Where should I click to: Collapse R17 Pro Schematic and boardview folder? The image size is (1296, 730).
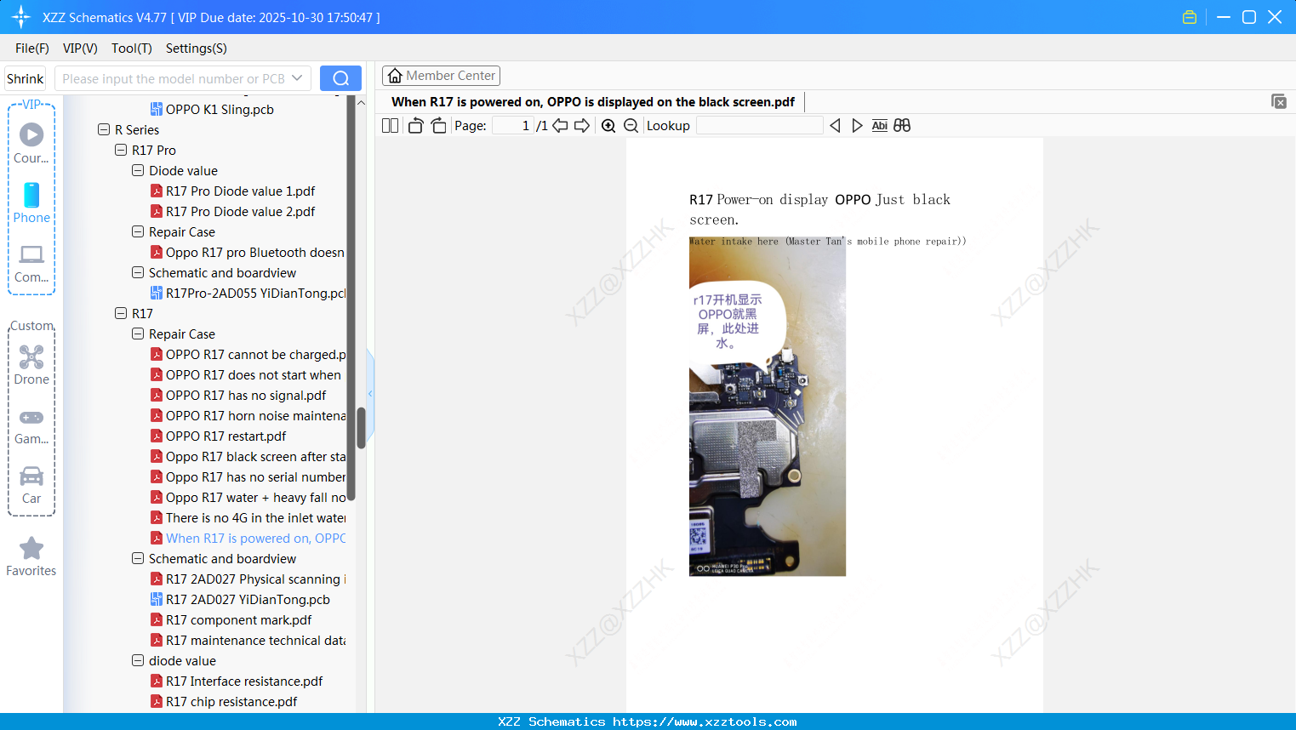(x=138, y=272)
